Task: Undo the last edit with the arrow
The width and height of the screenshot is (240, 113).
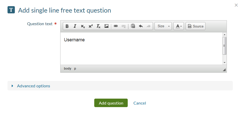Action: pyautogui.click(x=141, y=26)
